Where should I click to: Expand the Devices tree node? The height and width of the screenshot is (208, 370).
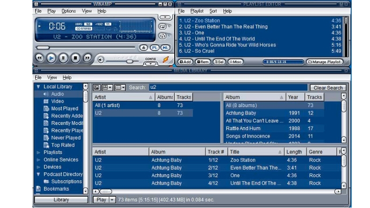tap(39, 167)
